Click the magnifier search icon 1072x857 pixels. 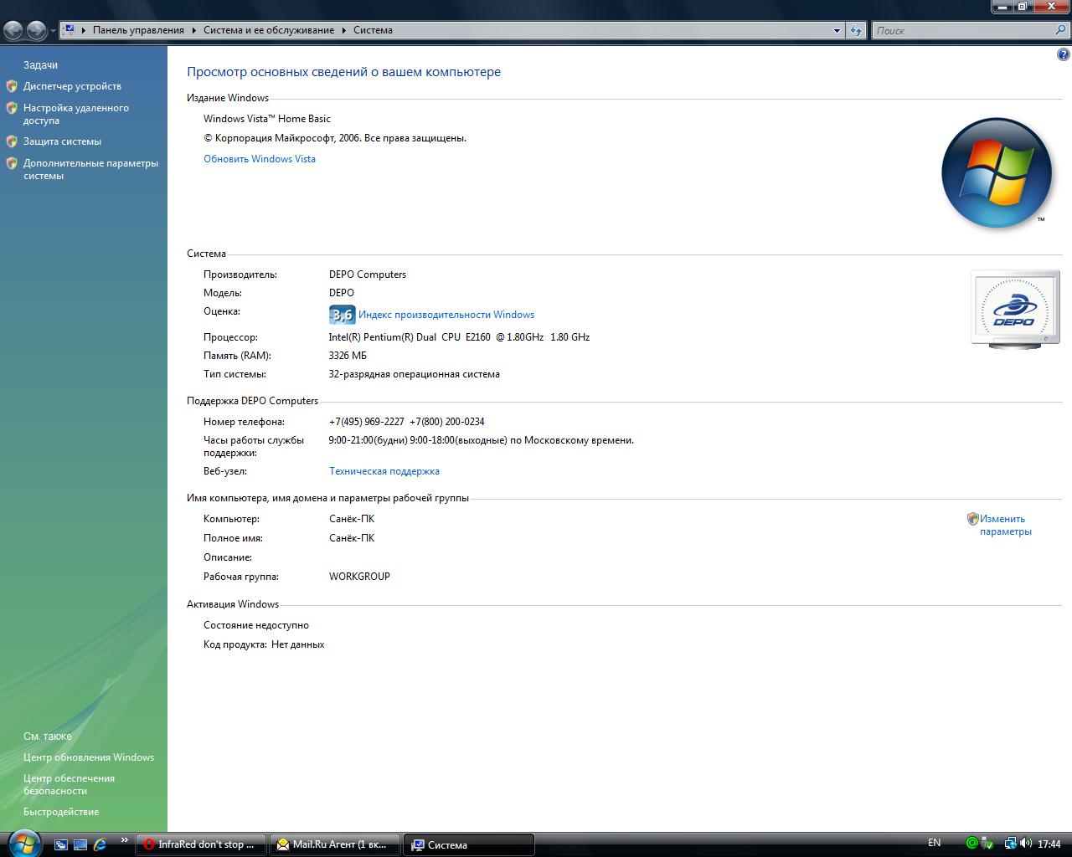click(x=1061, y=30)
